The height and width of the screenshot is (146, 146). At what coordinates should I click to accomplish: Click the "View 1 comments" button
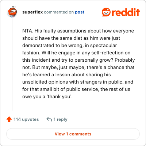[x=73, y=134]
